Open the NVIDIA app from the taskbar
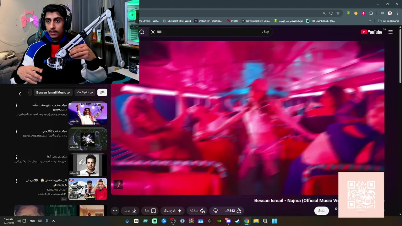This screenshot has height=226, width=402. [x=219, y=221]
